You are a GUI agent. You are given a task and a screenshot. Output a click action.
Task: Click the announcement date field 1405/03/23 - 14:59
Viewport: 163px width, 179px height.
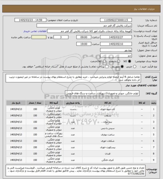pyautogui.click(x=30, y=20)
